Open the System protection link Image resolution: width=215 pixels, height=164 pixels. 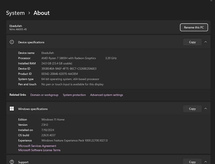[x=74, y=95]
